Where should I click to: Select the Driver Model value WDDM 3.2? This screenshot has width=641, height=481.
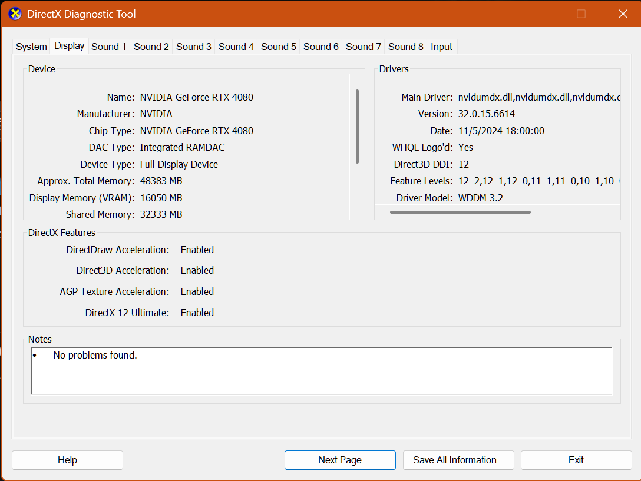tap(481, 198)
